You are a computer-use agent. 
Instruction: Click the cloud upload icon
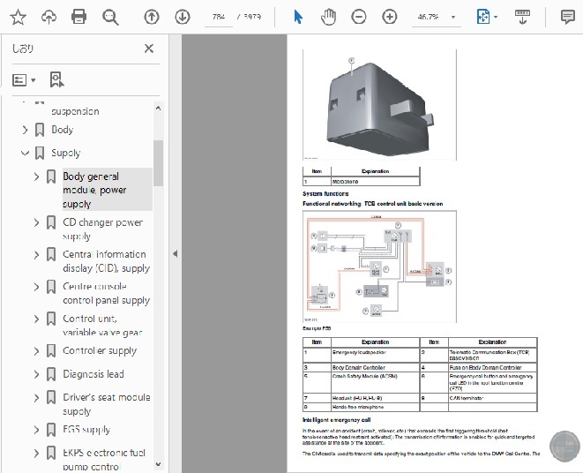(49, 17)
